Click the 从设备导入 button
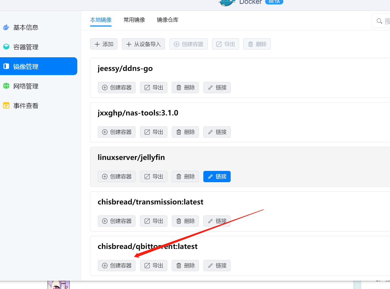The width and height of the screenshot is (390, 289). 143,44
